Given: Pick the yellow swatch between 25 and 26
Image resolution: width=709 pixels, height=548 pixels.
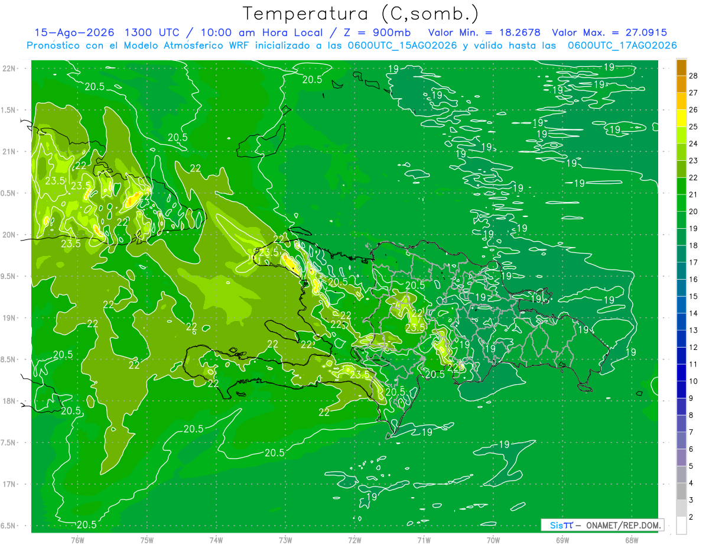Looking at the screenshot, I should (x=681, y=118).
